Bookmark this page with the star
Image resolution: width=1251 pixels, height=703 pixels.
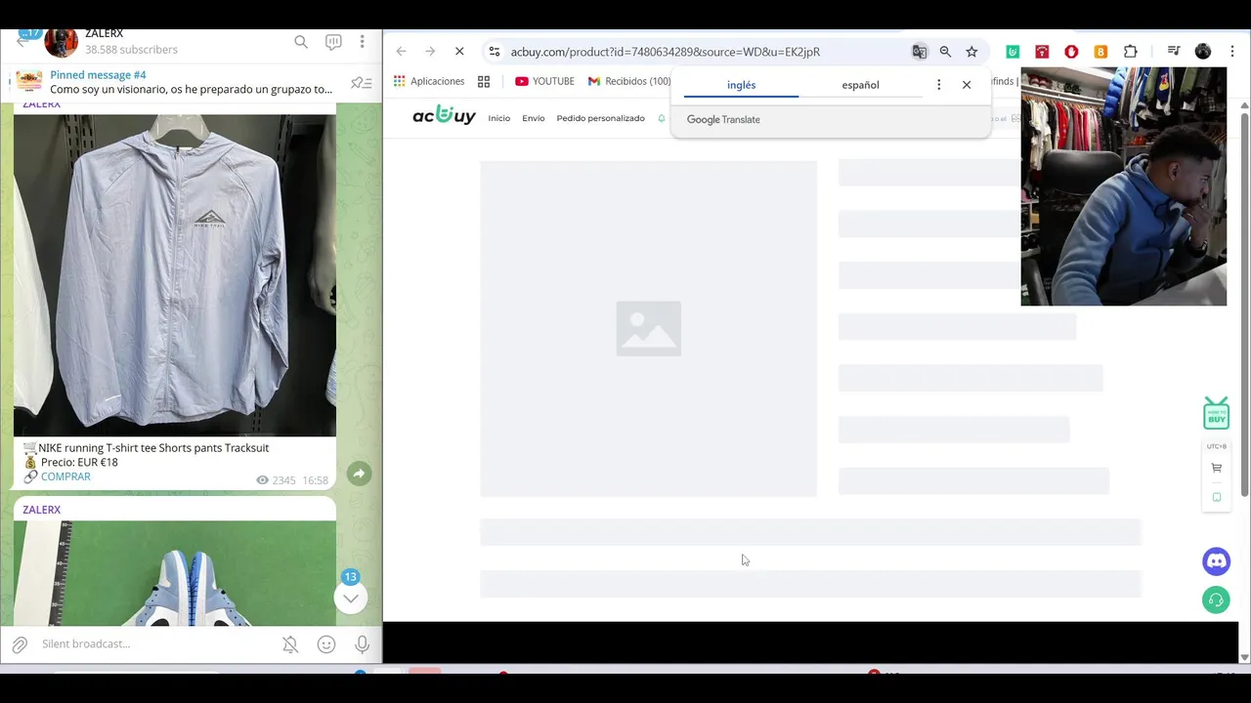971,52
